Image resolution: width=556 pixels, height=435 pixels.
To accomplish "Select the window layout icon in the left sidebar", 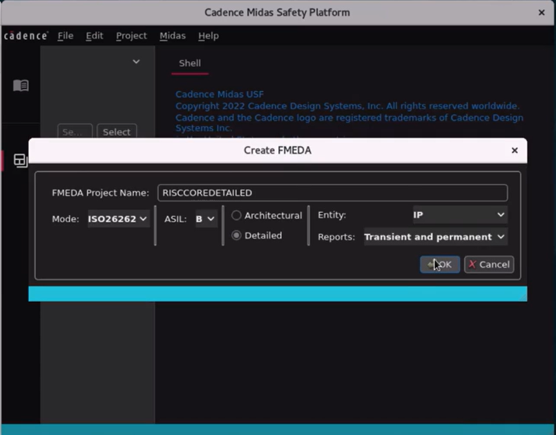I will [21, 160].
